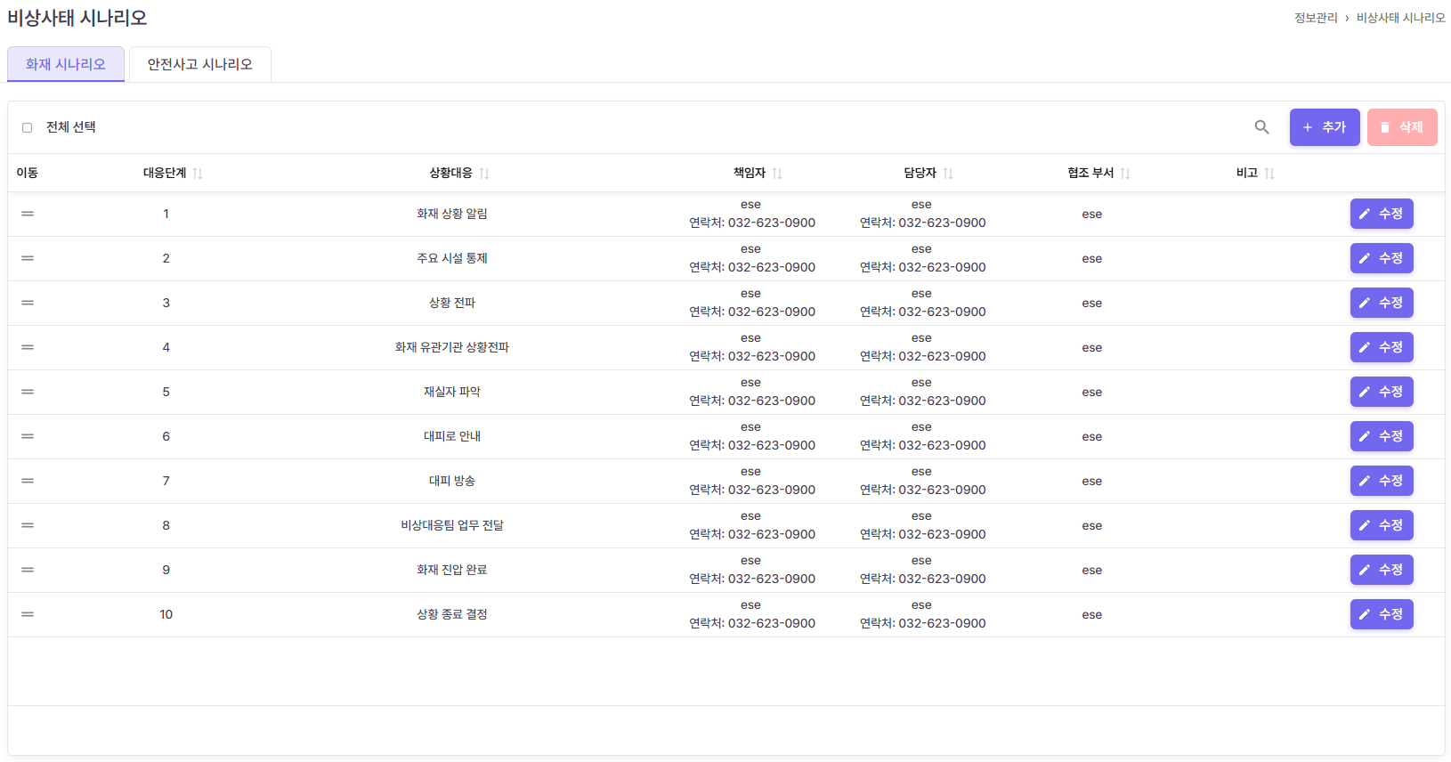
Task: Sort by 책임자 column arrows
Action: (777, 174)
